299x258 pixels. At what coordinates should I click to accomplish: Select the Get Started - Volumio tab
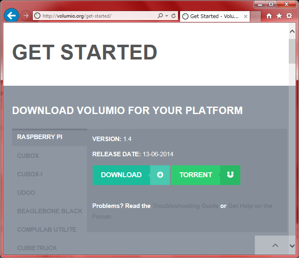[x=215, y=16]
